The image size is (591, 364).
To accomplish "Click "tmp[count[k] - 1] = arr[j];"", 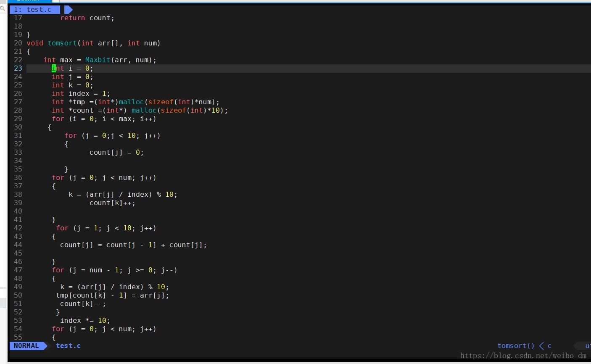I will click(113, 295).
